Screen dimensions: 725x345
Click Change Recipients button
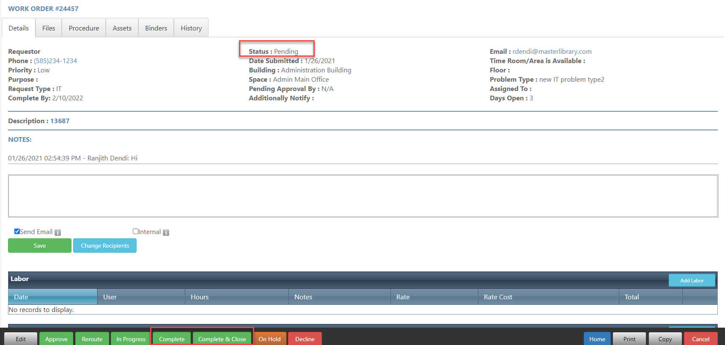(x=105, y=246)
